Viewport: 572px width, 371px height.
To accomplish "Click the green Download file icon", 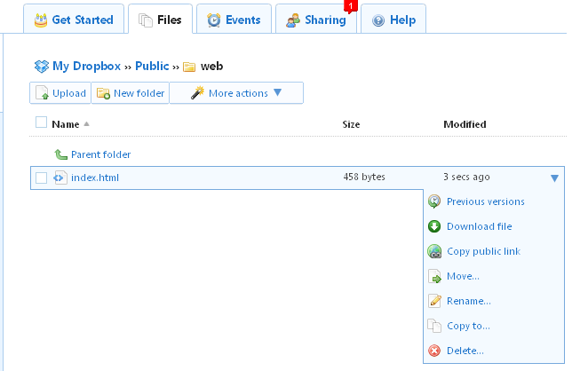I will point(434,226).
